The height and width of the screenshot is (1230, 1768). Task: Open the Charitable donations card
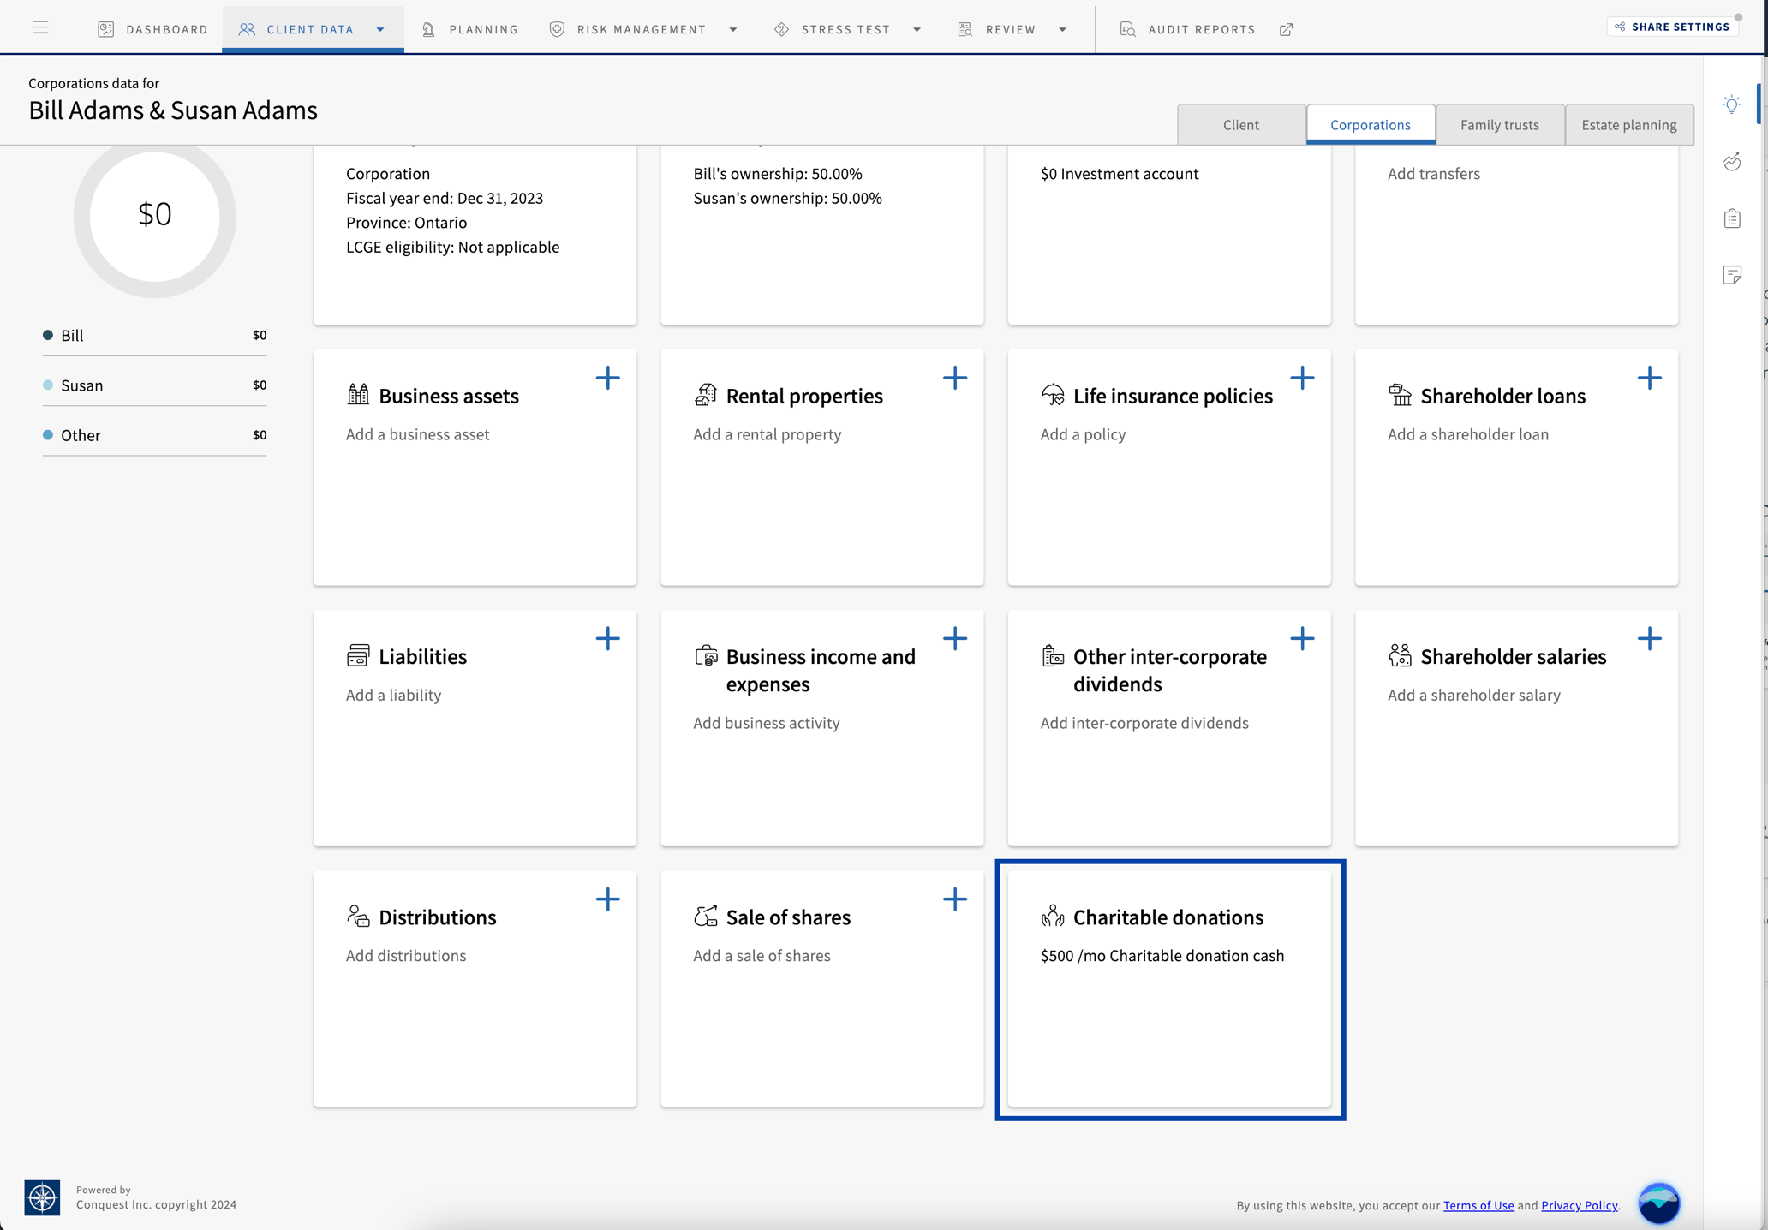pyautogui.click(x=1168, y=988)
